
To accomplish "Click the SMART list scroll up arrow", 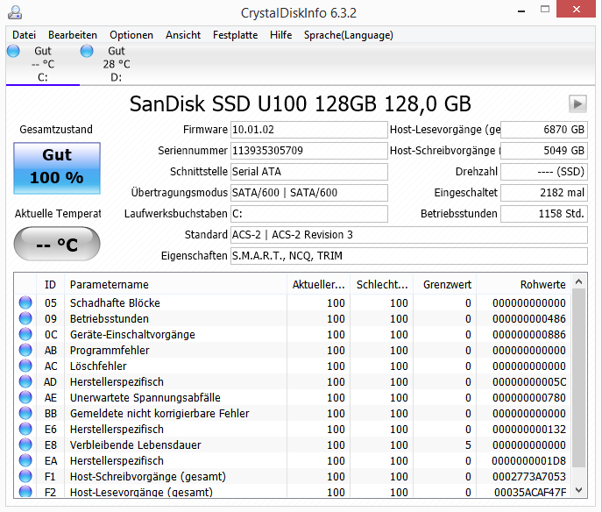I will coord(579,282).
